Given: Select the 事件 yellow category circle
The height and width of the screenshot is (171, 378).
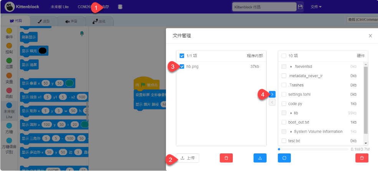Looking at the screenshot, I should pyautogui.click(x=9, y=31).
